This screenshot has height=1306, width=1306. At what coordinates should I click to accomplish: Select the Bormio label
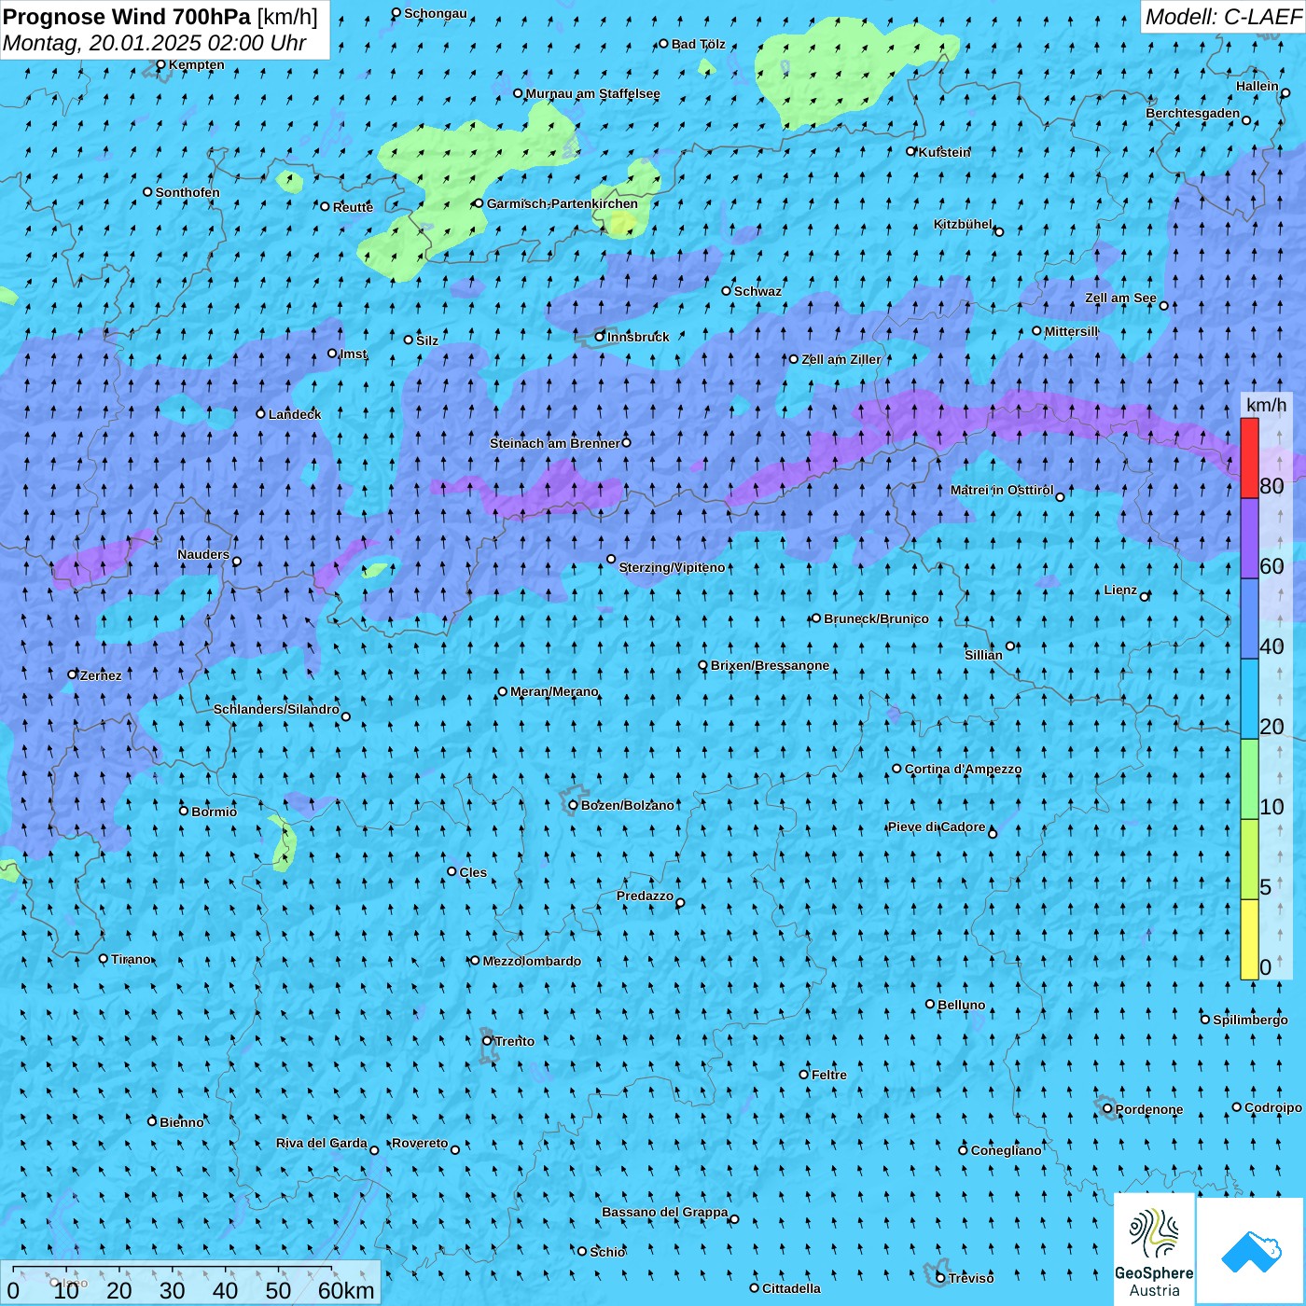[214, 812]
